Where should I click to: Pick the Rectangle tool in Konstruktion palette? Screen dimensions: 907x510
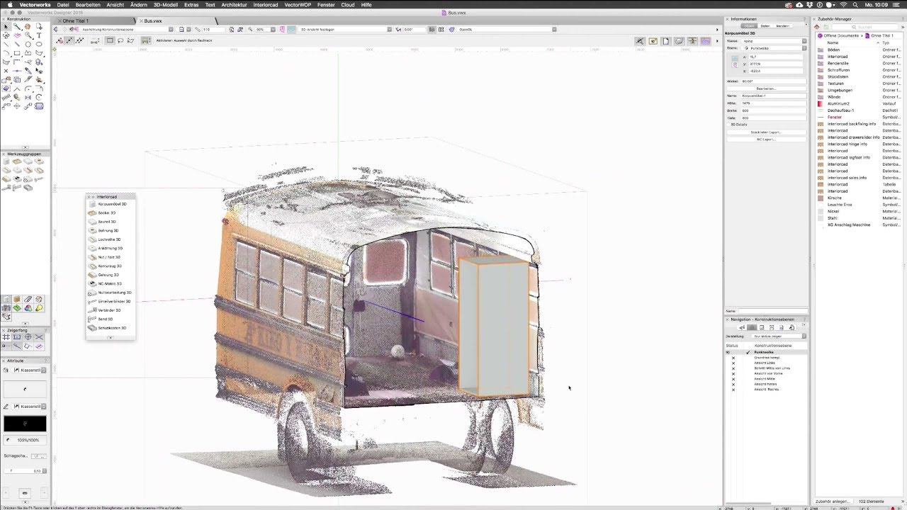17,53
